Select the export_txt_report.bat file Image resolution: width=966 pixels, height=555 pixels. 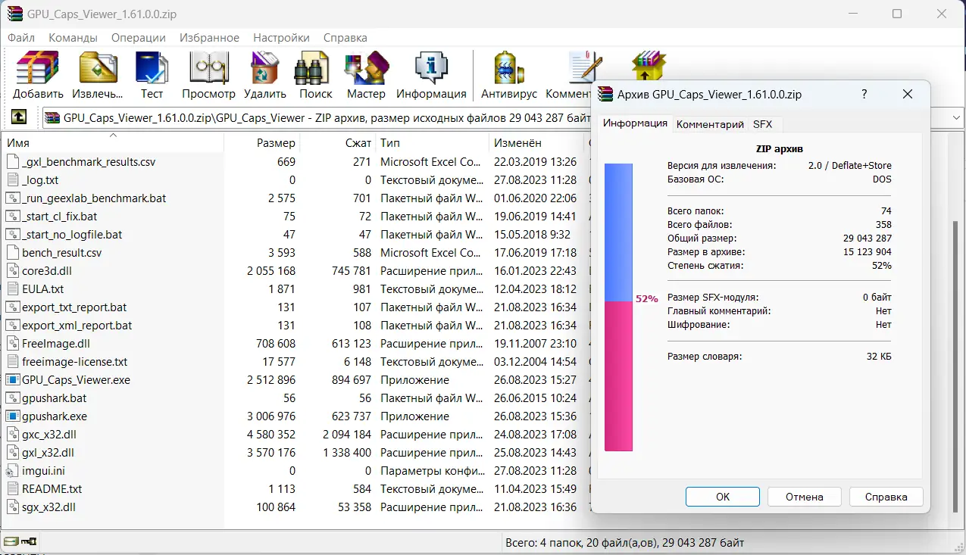pyautogui.click(x=74, y=307)
